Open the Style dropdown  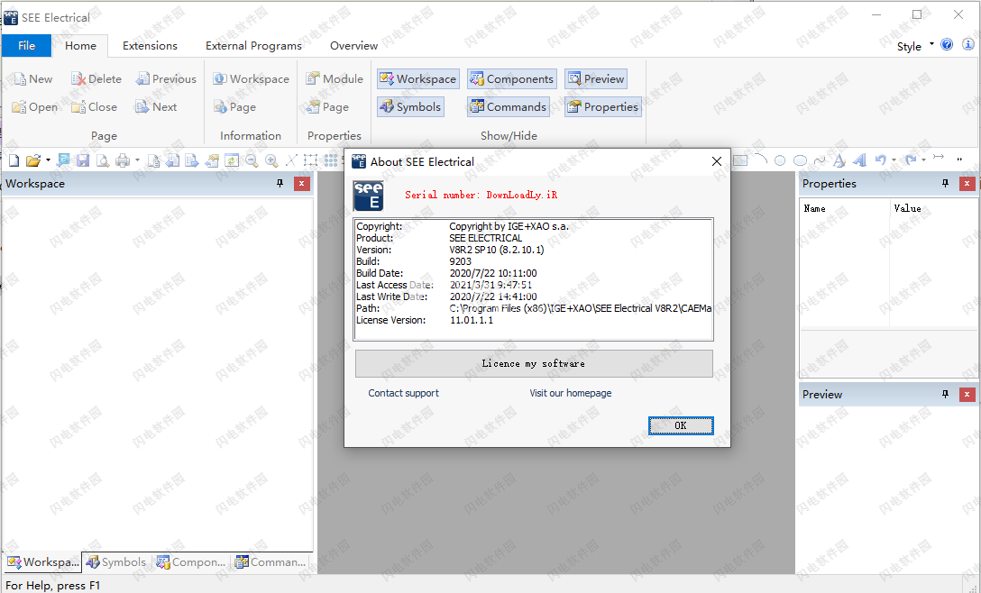pos(914,46)
